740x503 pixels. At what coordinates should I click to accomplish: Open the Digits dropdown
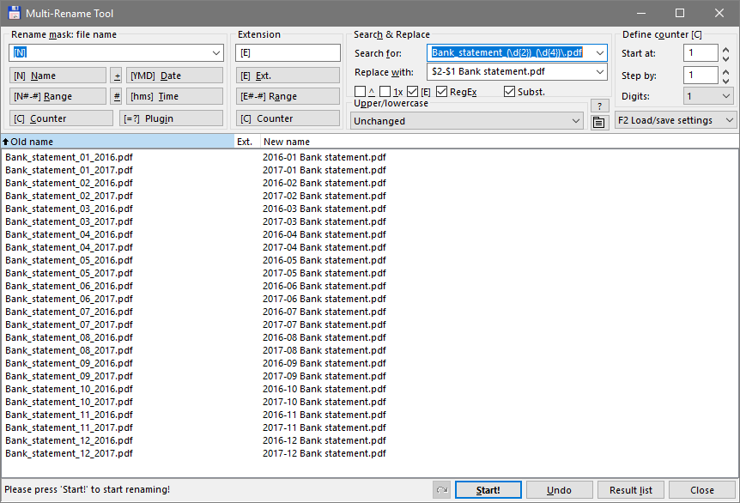click(725, 96)
